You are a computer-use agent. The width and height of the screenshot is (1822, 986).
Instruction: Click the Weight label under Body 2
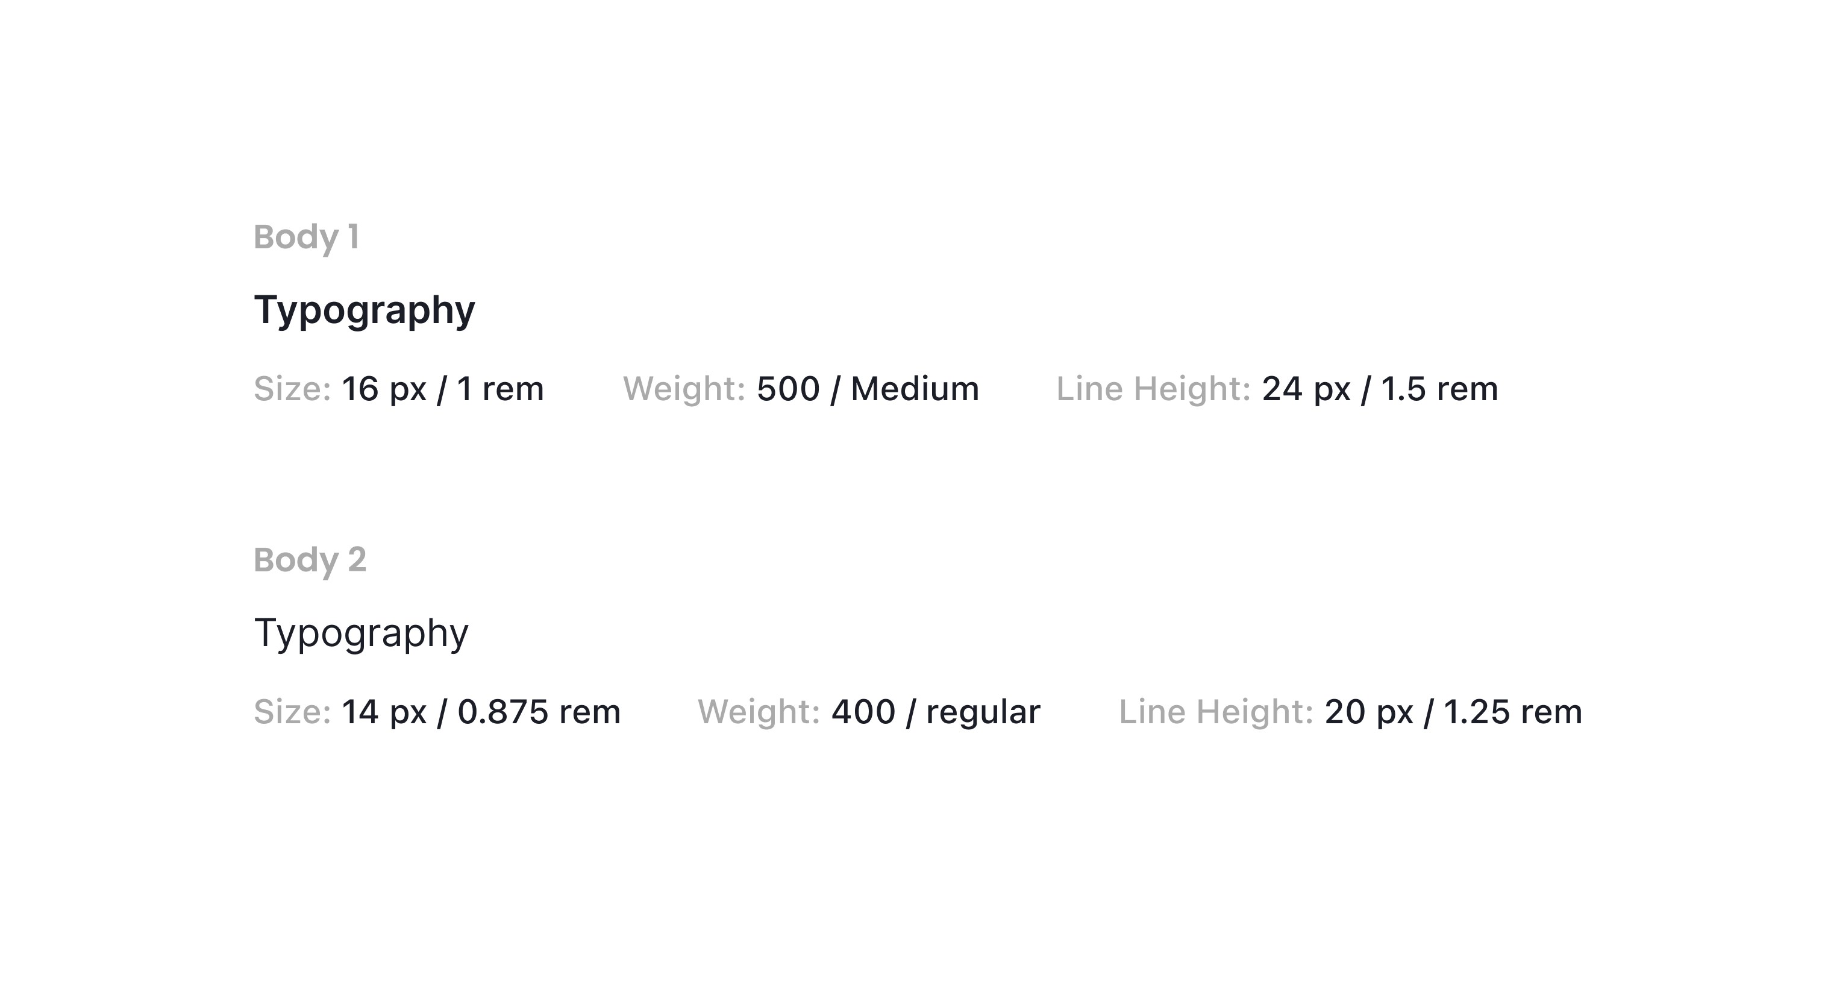(759, 712)
